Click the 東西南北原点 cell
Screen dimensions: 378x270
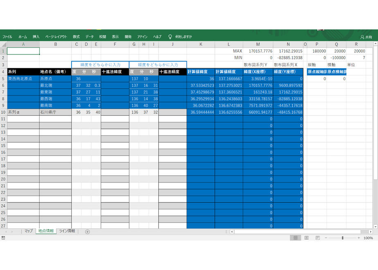click(23, 79)
